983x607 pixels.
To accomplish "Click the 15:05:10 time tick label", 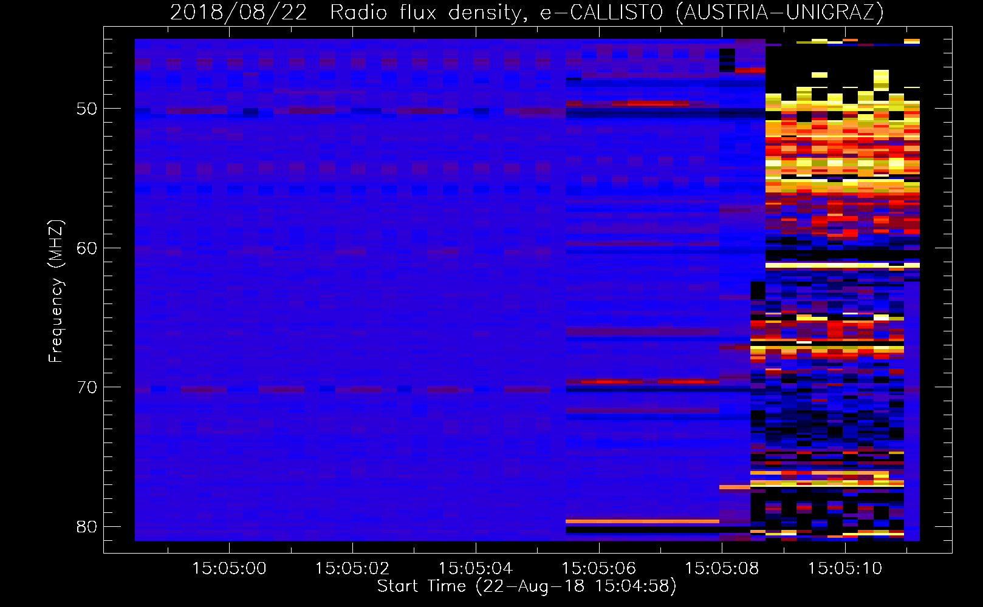I will [x=845, y=569].
